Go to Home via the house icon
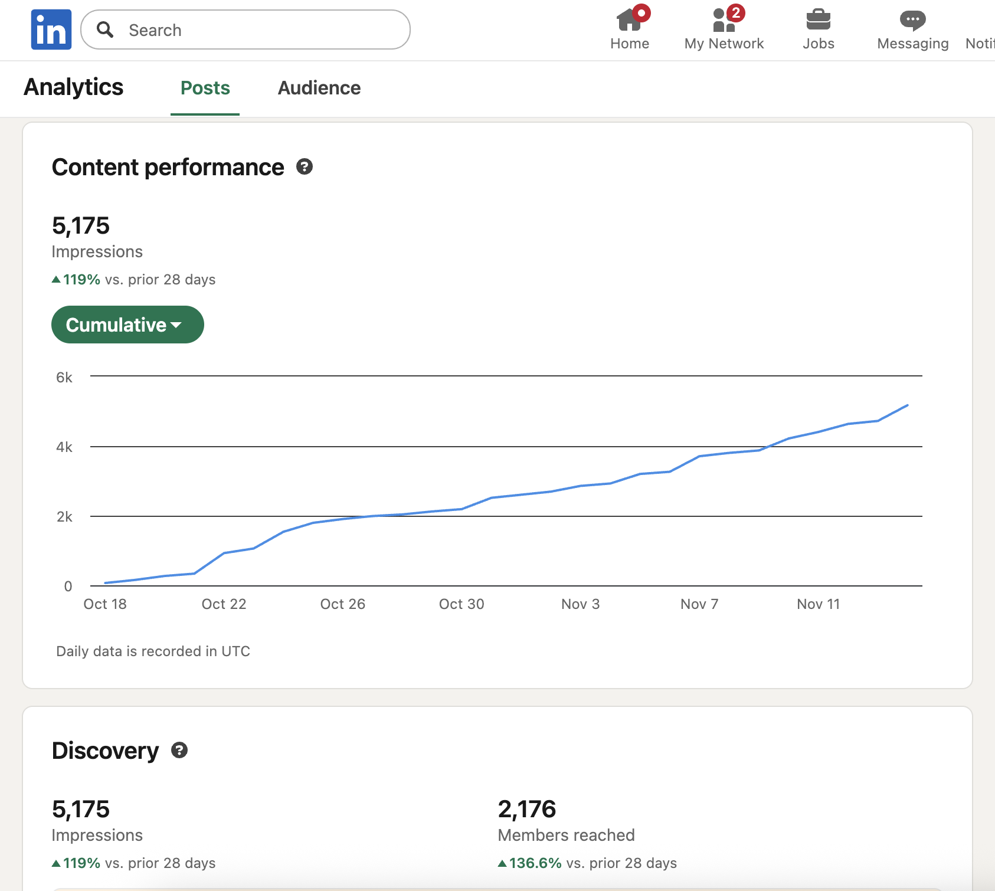This screenshot has width=995, height=891. pos(629,21)
